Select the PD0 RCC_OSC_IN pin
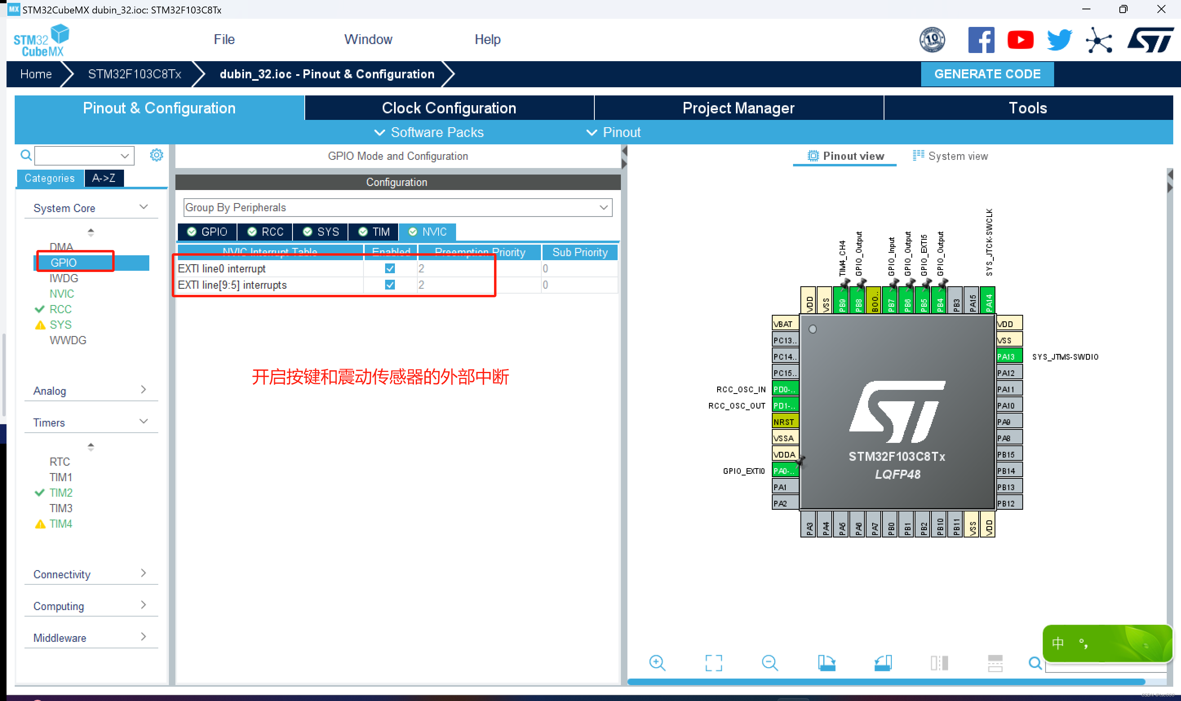The width and height of the screenshot is (1181, 701). (x=785, y=389)
